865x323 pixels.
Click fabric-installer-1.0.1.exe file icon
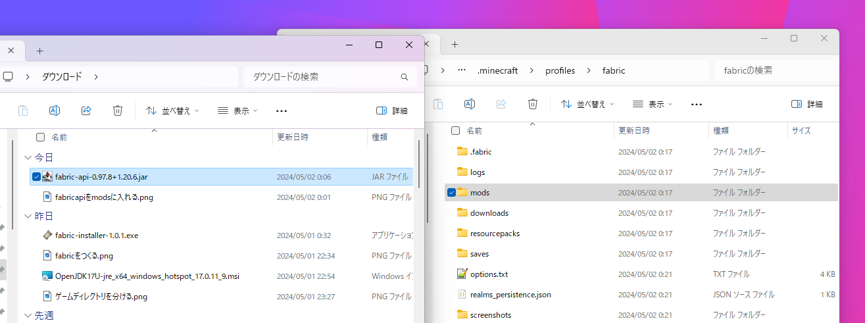tap(47, 235)
